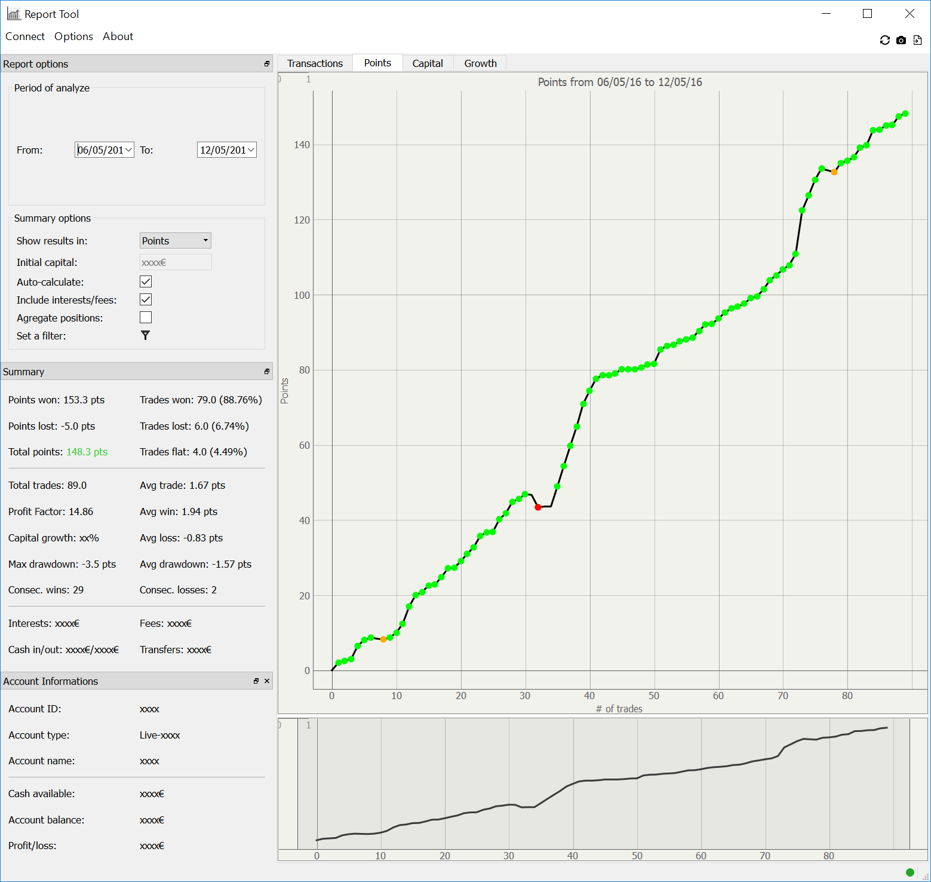
Task: Float the Summary panel
Action: (x=267, y=371)
